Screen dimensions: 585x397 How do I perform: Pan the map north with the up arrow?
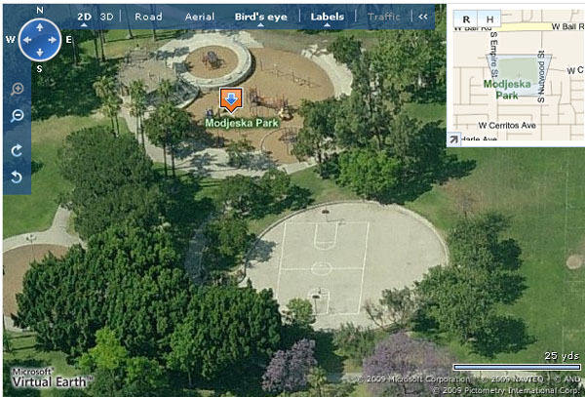click(40, 27)
